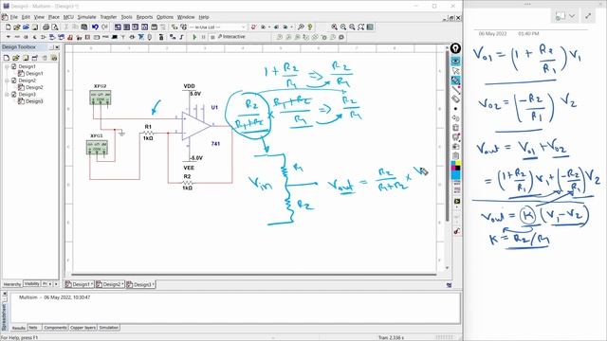Viewport: 607px width, 341px height.
Task: Click the expand arrows icon in notes window
Action: click(588, 16)
